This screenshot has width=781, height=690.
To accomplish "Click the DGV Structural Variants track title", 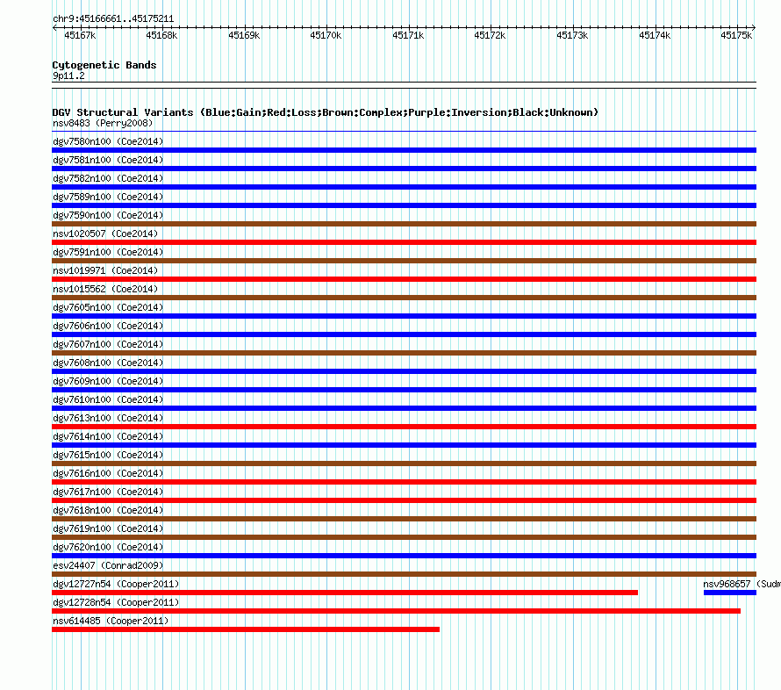I will pyautogui.click(x=325, y=112).
